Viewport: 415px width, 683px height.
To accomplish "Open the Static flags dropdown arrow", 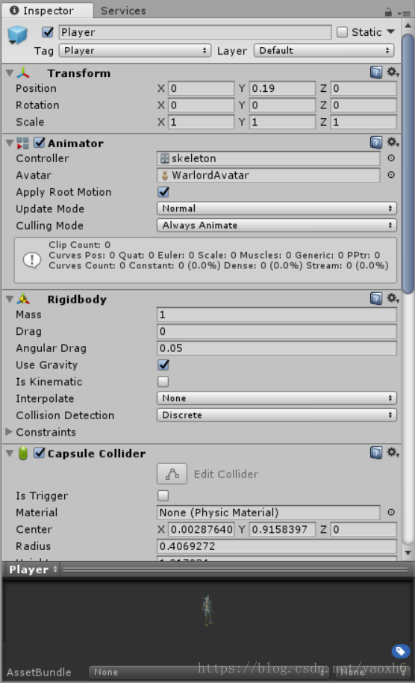I will point(390,32).
